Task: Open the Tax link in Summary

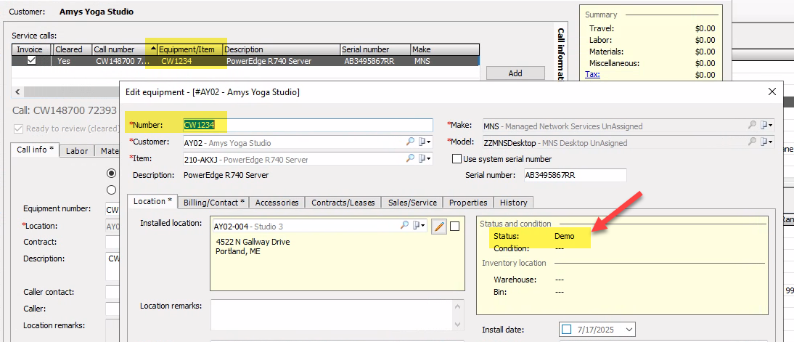Action: (592, 75)
